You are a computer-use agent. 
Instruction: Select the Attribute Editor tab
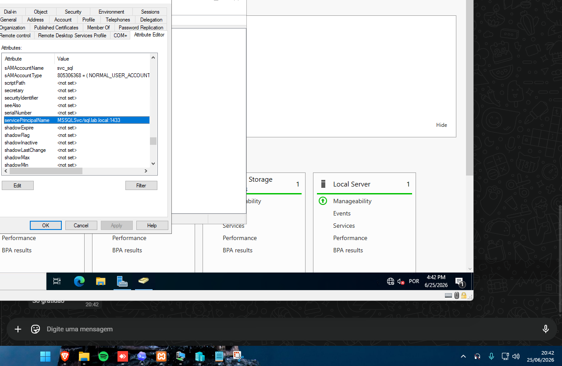(149, 35)
